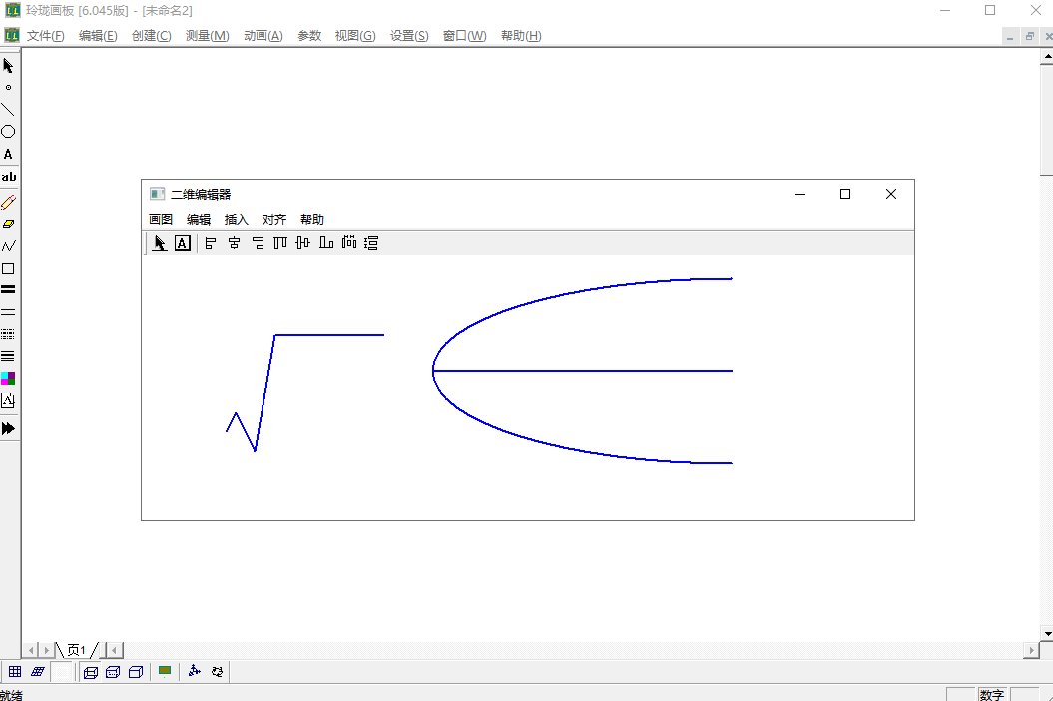The width and height of the screenshot is (1053, 701).
Task: Open the 插入 dropdown menu in editor
Action: (x=237, y=220)
